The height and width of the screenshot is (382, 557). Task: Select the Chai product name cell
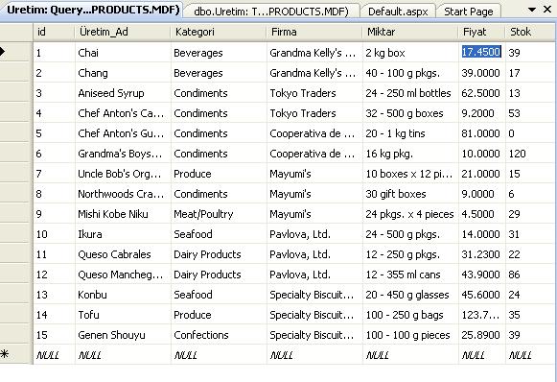click(x=123, y=53)
